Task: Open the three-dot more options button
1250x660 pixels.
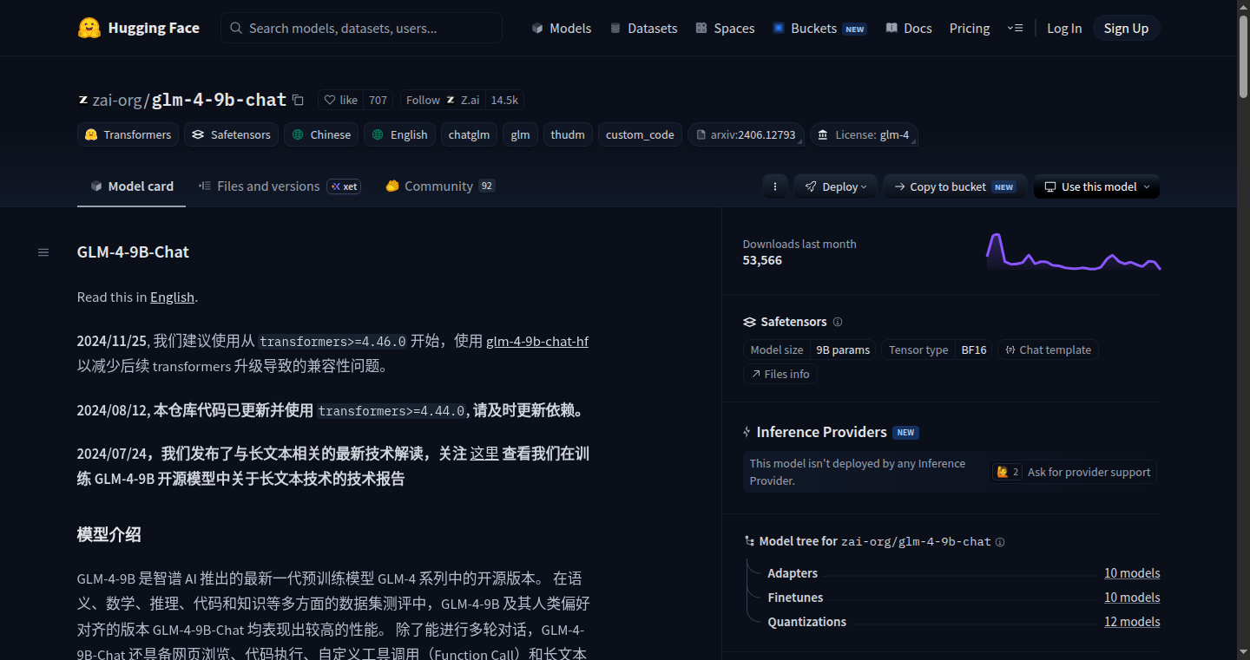Action: click(775, 186)
